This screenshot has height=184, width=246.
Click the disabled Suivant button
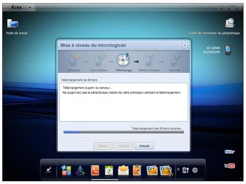[x=123, y=146]
